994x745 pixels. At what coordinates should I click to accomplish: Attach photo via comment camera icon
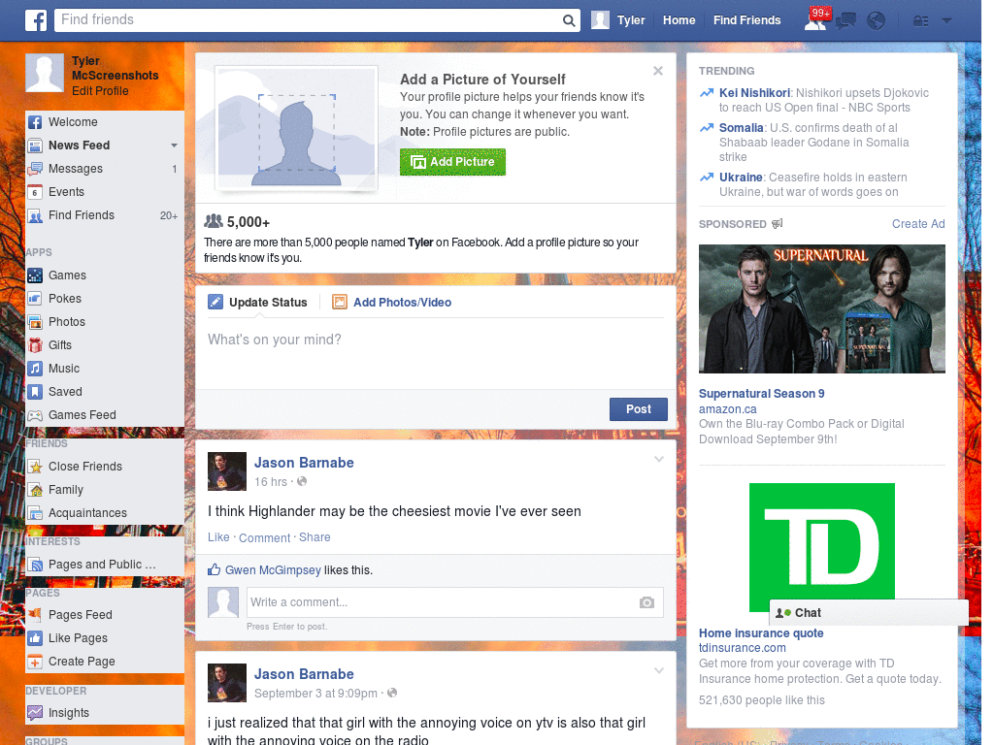pos(646,602)
